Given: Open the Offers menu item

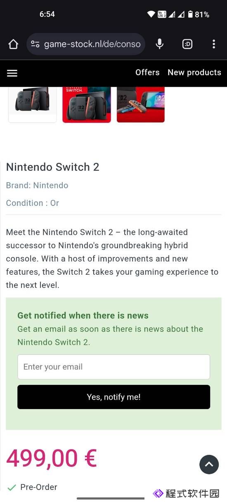Looking at the screenshot, I should click(x=147, y=72).
